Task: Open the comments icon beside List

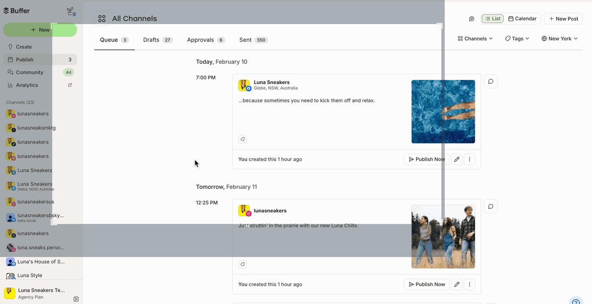Action: [471, 19]
